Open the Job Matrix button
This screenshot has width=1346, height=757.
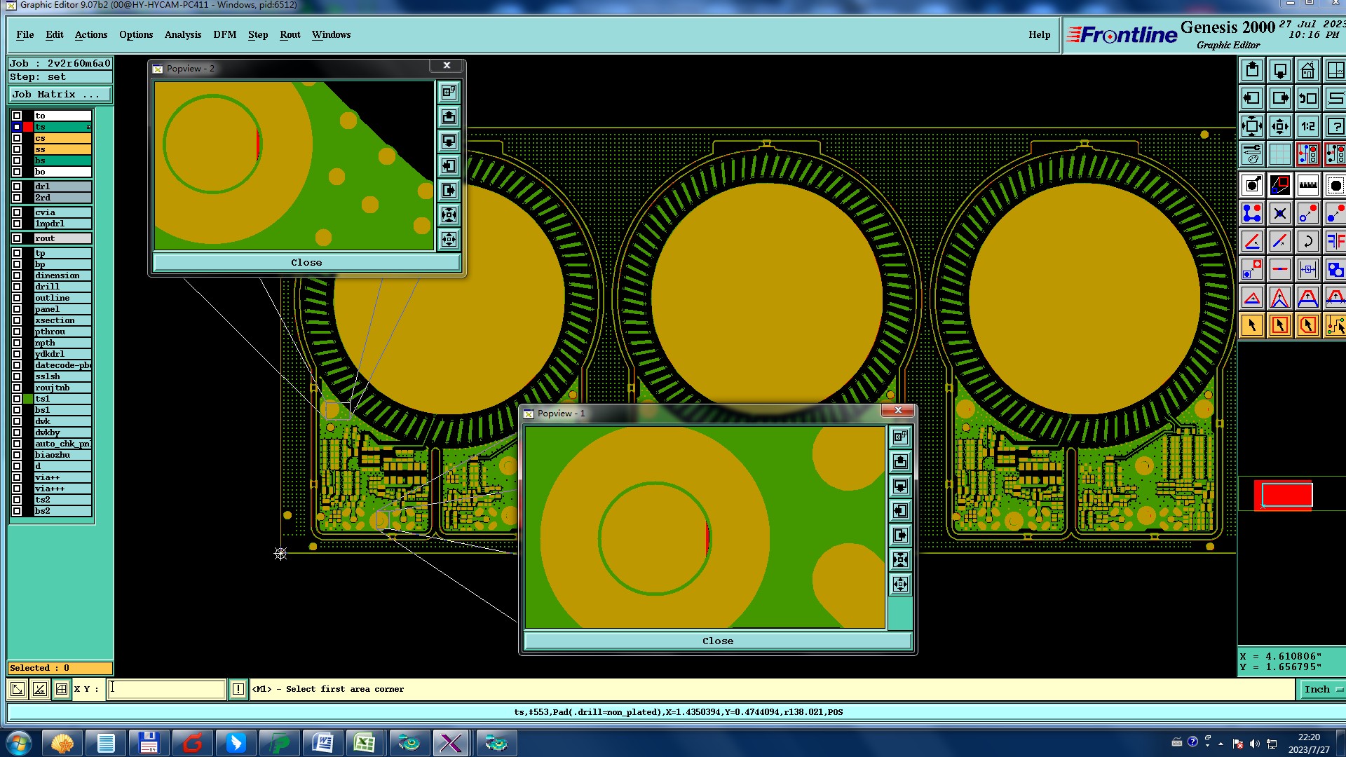point(60,95)
